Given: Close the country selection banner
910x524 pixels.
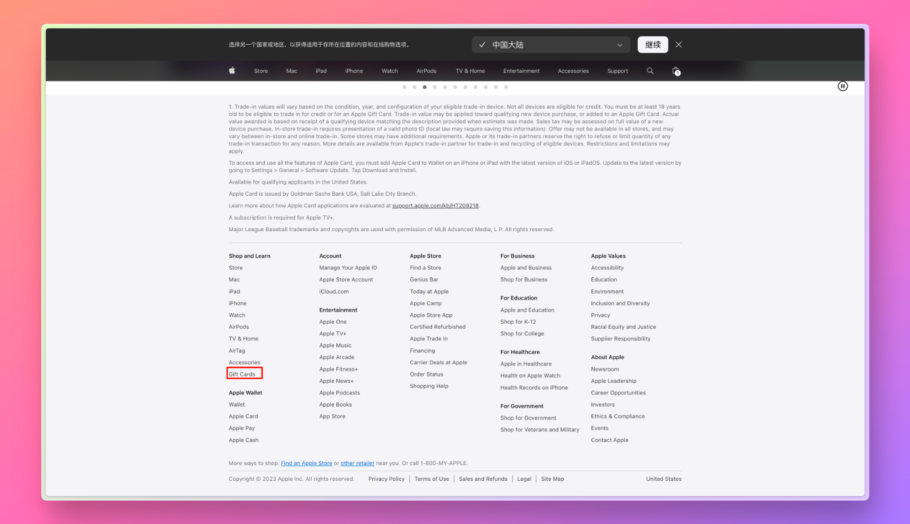Looking at the screenshot, I should coord(678,45).
